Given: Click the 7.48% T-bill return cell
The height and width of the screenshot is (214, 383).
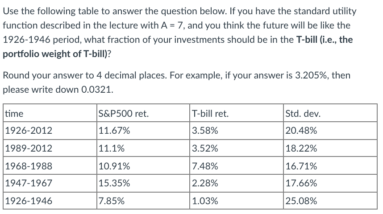Looking at the screenshot, I should (x=205, y=166).
